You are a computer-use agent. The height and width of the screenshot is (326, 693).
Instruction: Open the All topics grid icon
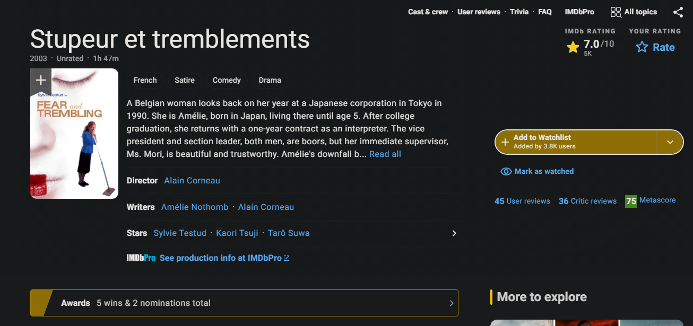616,12
